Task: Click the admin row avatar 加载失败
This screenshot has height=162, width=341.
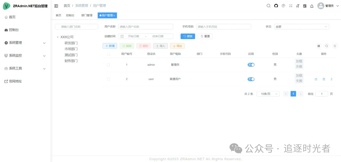Action: coord(299,64)
